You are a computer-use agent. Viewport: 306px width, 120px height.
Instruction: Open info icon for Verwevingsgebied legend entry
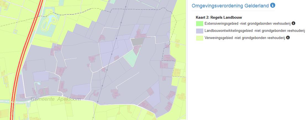tap(288, 37)
